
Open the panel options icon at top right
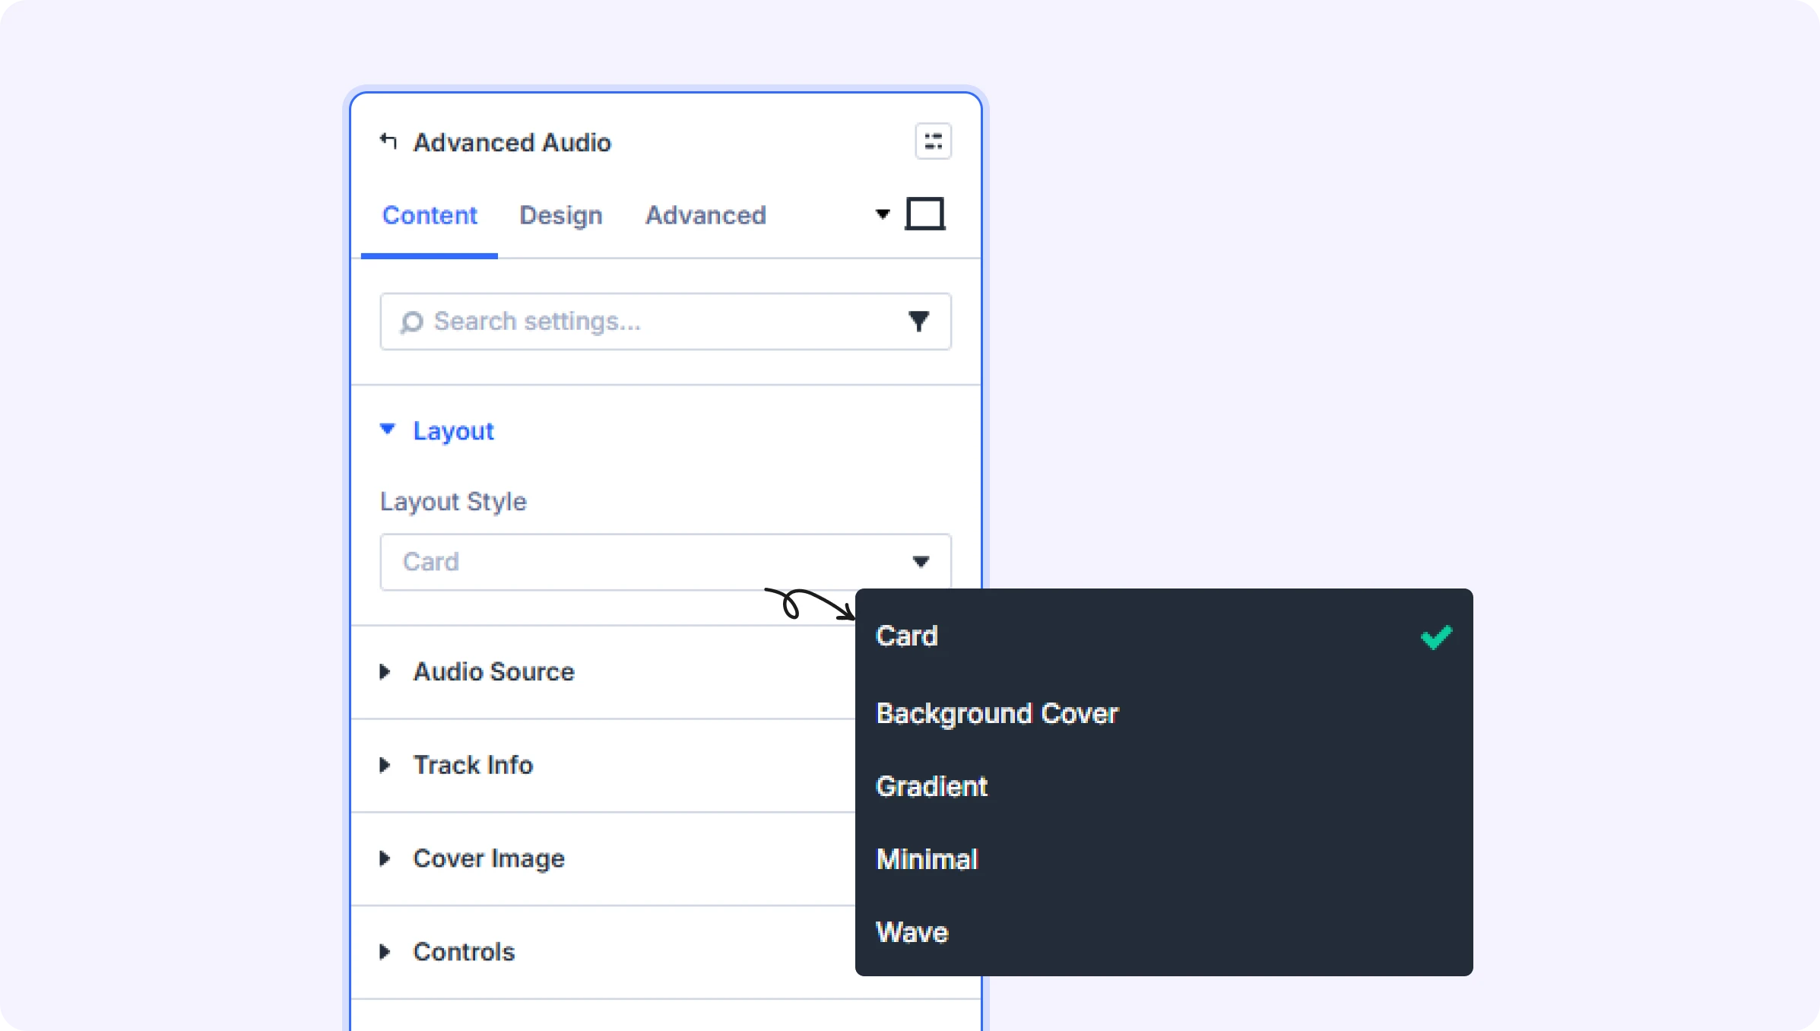(933, 141)
